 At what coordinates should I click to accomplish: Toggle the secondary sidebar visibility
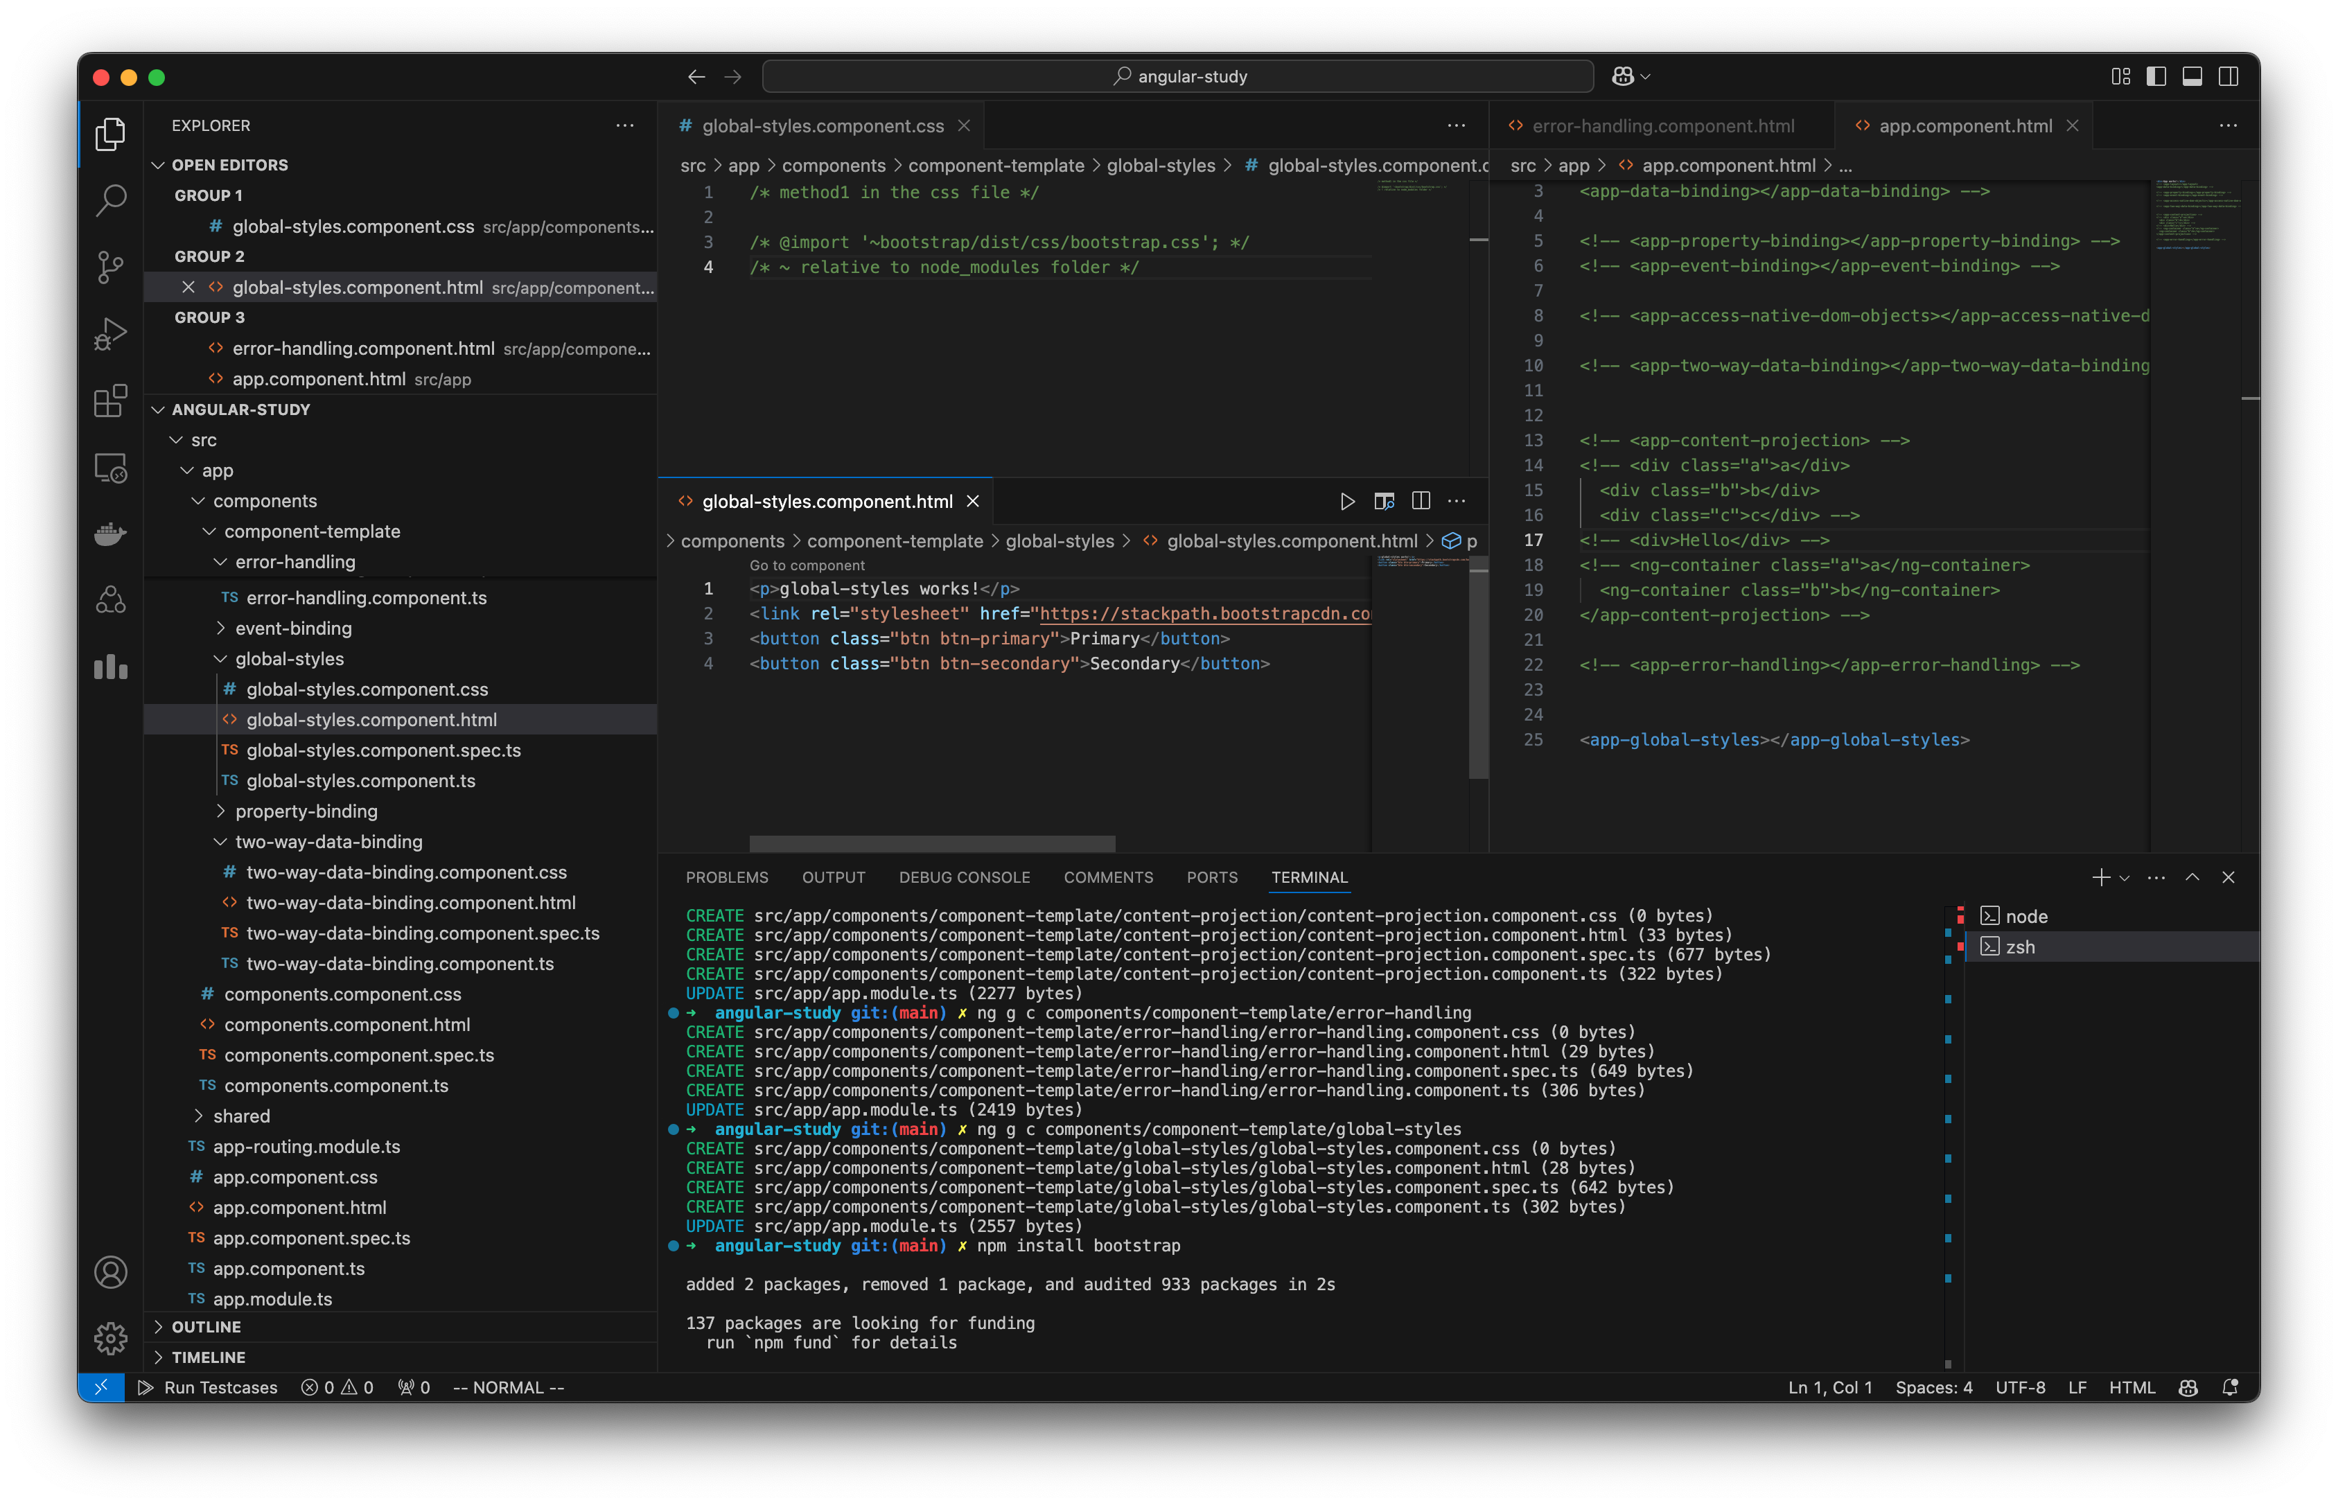point(2228,76)
